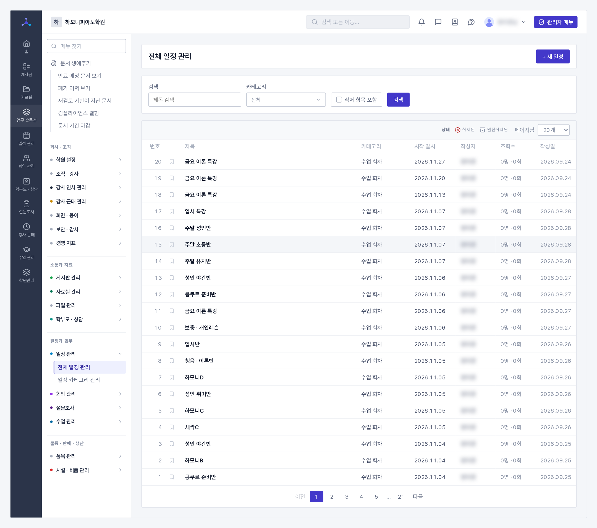Collapse the 일정 관리 sidebar group
The height and width of the screenshot is (528, 597).
87,354
